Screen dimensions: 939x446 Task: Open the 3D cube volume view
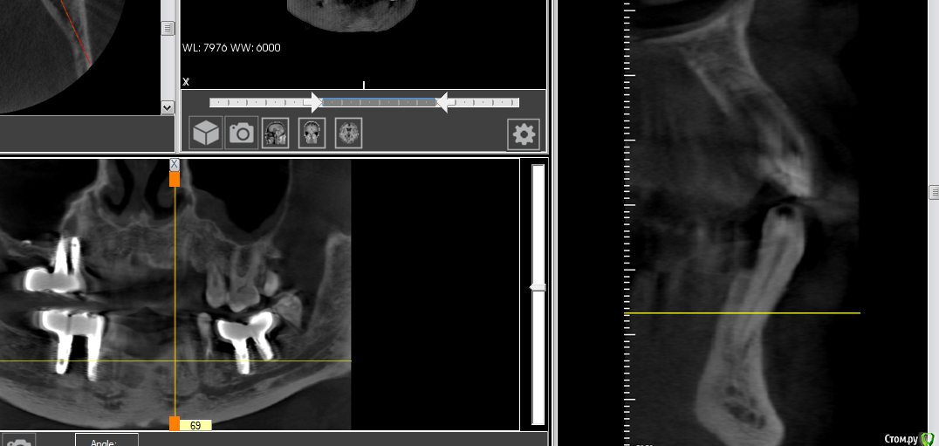pyautogui.click(x=205, y=134)
